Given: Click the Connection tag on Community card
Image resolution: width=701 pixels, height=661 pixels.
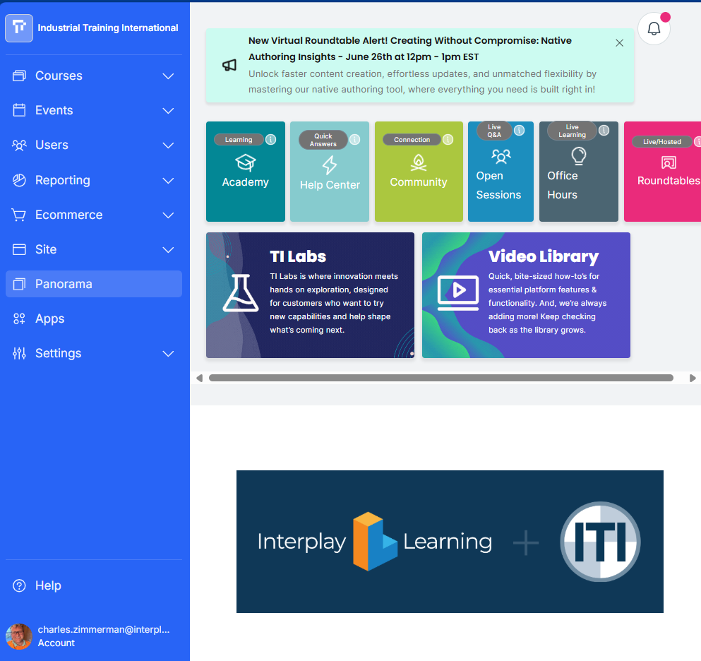Looking at the screenshot, I should coord(412,140).
